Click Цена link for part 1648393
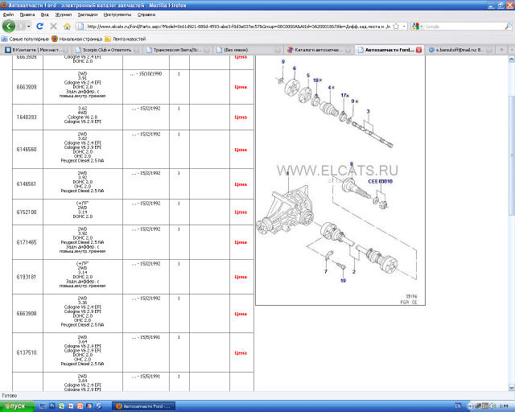The image size is (515, 412). coord(240,117)
